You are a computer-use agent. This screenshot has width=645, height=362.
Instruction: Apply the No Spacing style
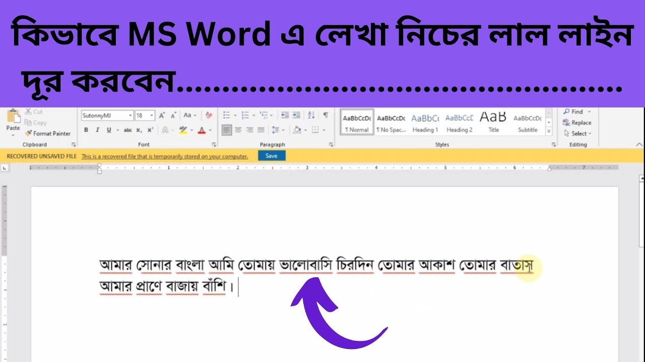click(391, 123)
